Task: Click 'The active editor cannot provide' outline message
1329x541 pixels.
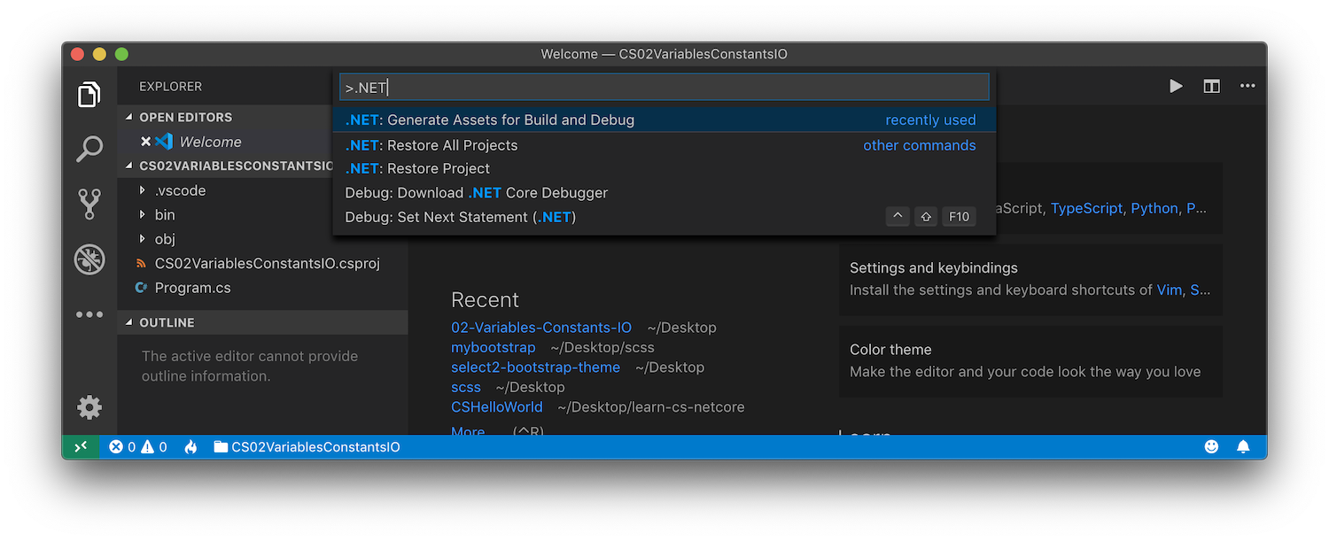Action: [x=250, y=356]
